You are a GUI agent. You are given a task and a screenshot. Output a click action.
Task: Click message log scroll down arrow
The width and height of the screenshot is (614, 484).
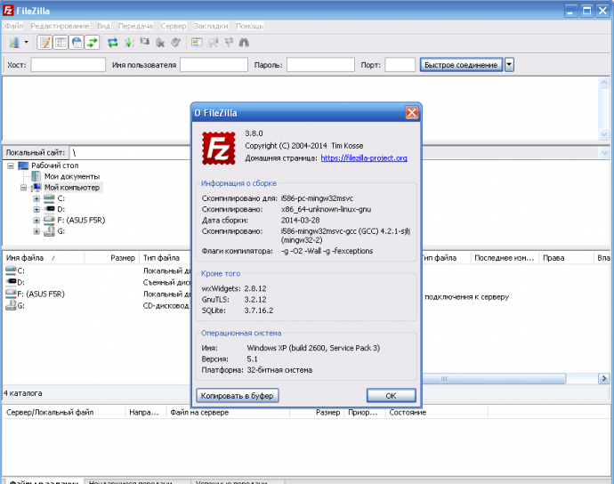point(604,134)
